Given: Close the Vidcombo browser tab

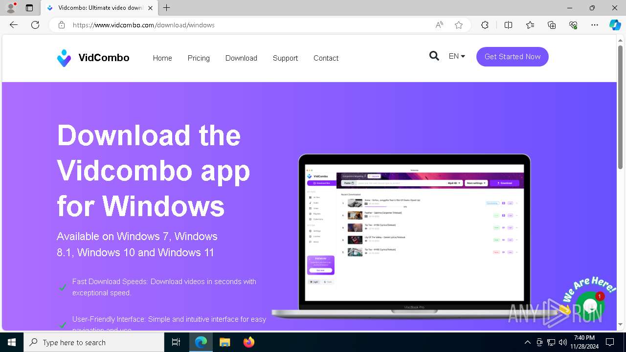Looking at the screenshot, I should click(x=150, y=8).
